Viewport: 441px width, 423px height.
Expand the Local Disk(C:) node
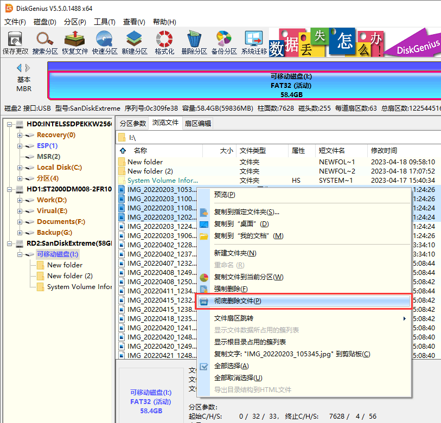click(20, 168)
